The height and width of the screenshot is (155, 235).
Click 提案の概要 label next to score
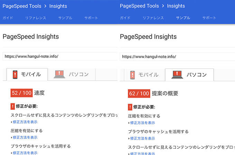165,93
